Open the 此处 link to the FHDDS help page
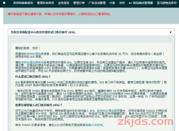Viewport: 179px width, 131px height. (57, 125)
